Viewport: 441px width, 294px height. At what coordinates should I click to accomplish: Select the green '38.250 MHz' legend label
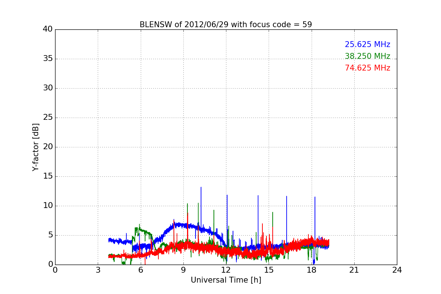367,56
